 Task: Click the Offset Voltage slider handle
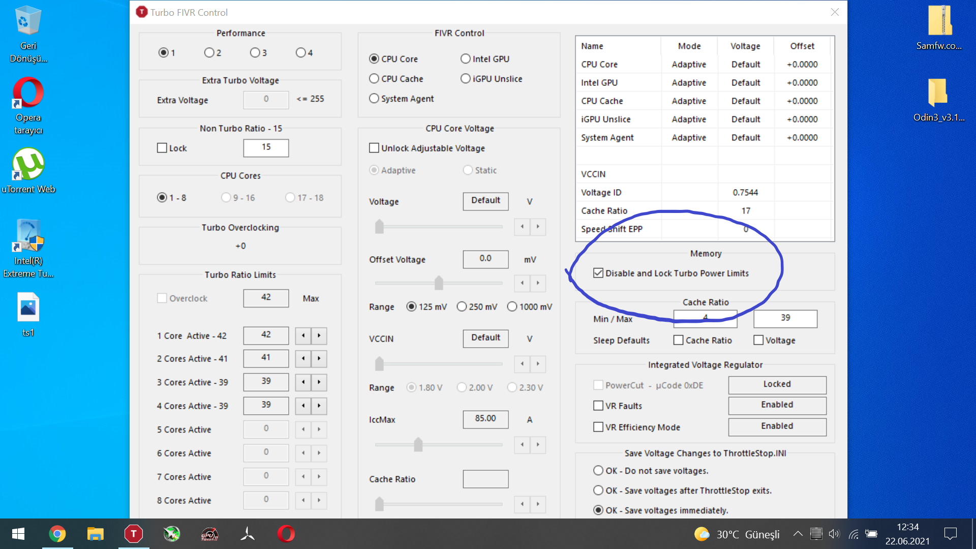tap(439, 283)
